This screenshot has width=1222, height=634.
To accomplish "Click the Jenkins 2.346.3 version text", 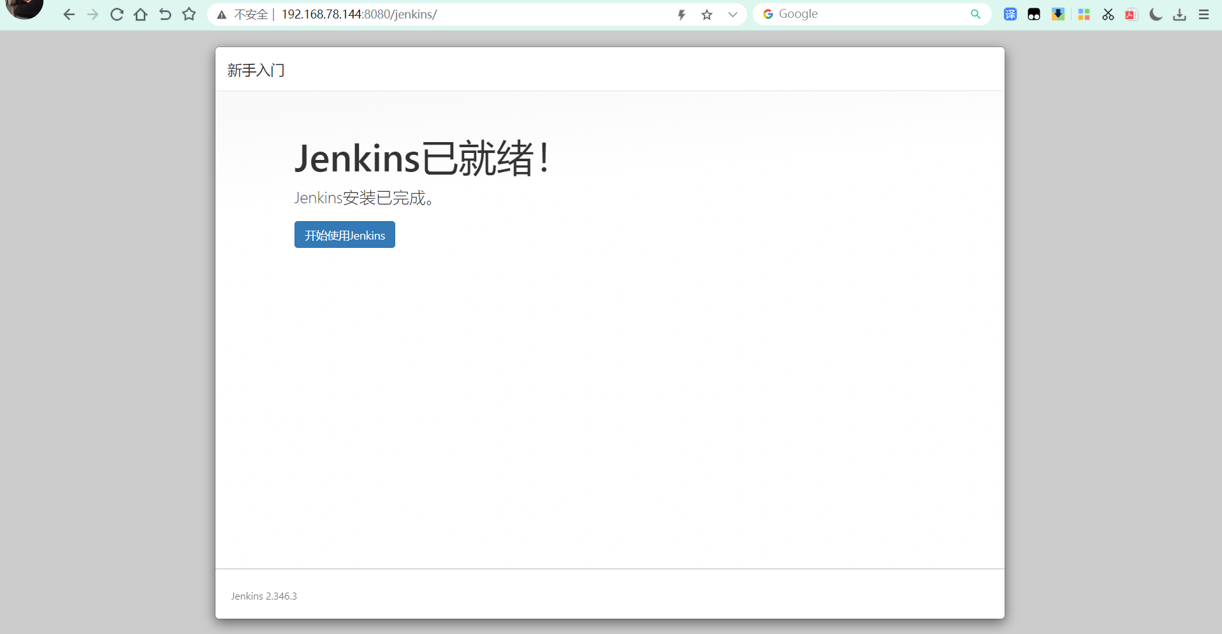I will (264, 596).
